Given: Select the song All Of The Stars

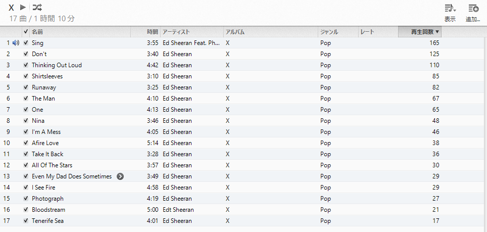Looking at the screenshot, I should (52, 165).
